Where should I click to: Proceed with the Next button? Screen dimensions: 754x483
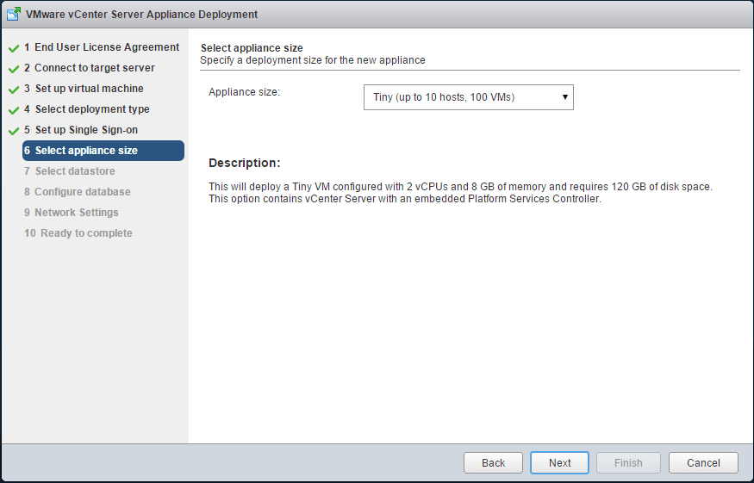click(559, 462)
